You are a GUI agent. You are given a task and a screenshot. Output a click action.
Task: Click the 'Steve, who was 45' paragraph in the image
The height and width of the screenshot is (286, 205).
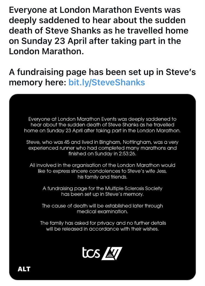click(x=102, y=148)
